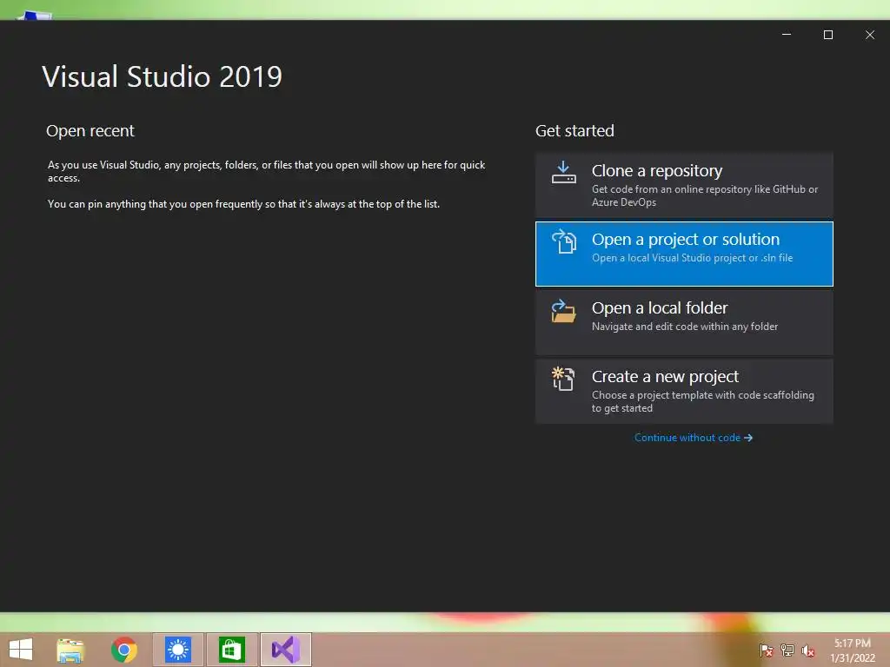This screenshot has height=667, width=890.
Task: Open the blue sun app on taskbar
Action: coord(177,650)
